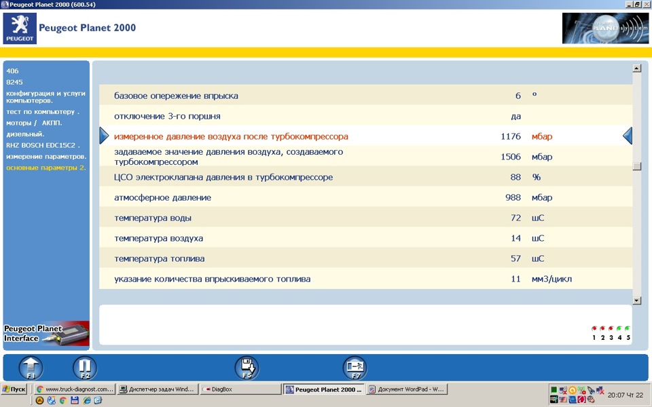Image resolution: width=652 pixels, height=407 pixels.
Task: Click 'основные параметры 2' in sidebar
Action: point(46,168)
